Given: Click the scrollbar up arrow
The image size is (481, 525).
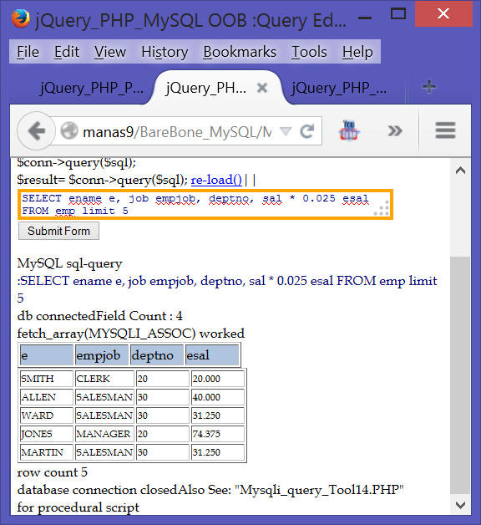Looking at the screenshot, I should click(461, 171).
